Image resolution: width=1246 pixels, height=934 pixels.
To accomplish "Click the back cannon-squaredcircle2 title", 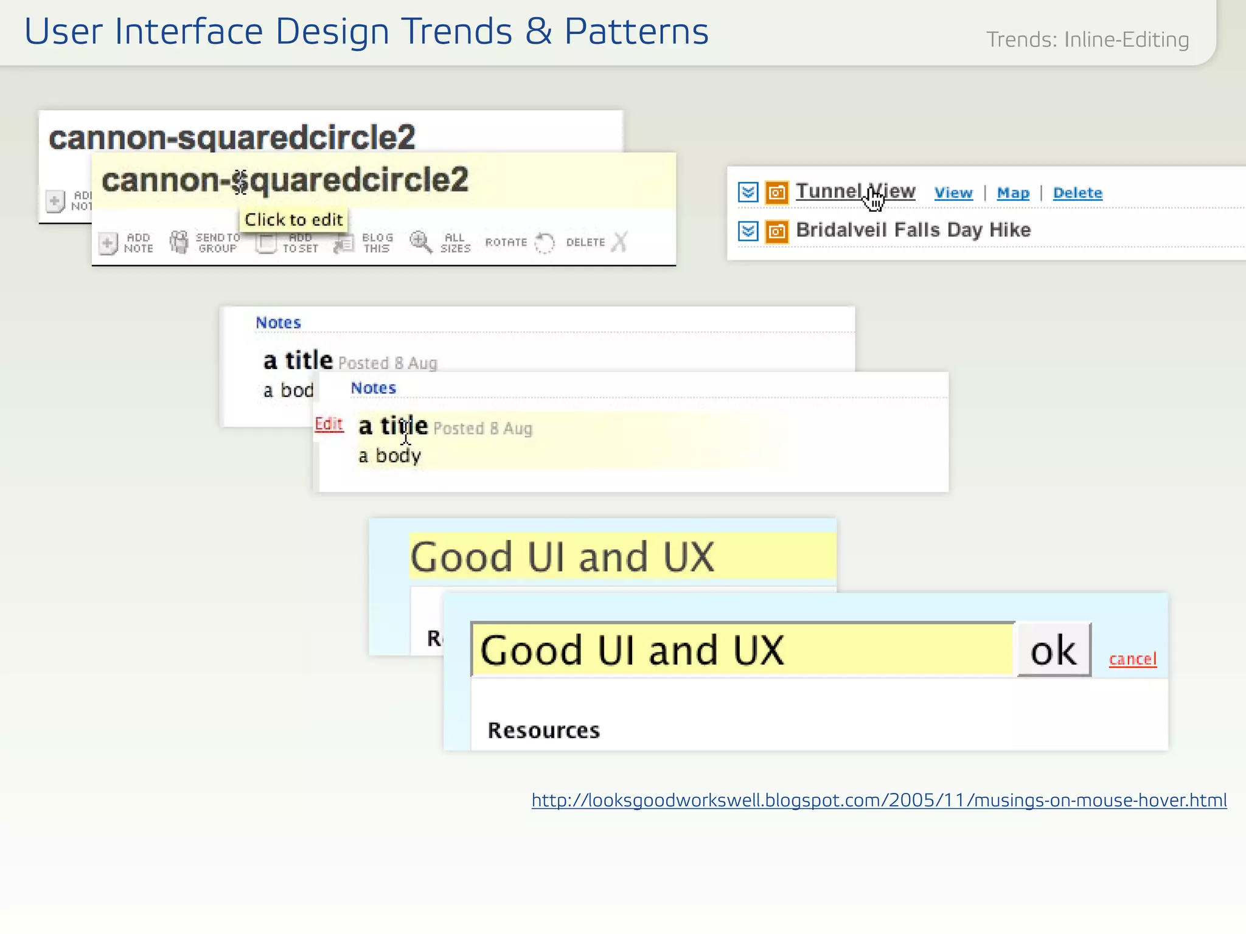I will (232, 137).
